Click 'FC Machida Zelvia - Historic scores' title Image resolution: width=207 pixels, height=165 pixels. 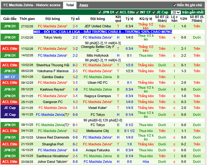pos(32,5)
